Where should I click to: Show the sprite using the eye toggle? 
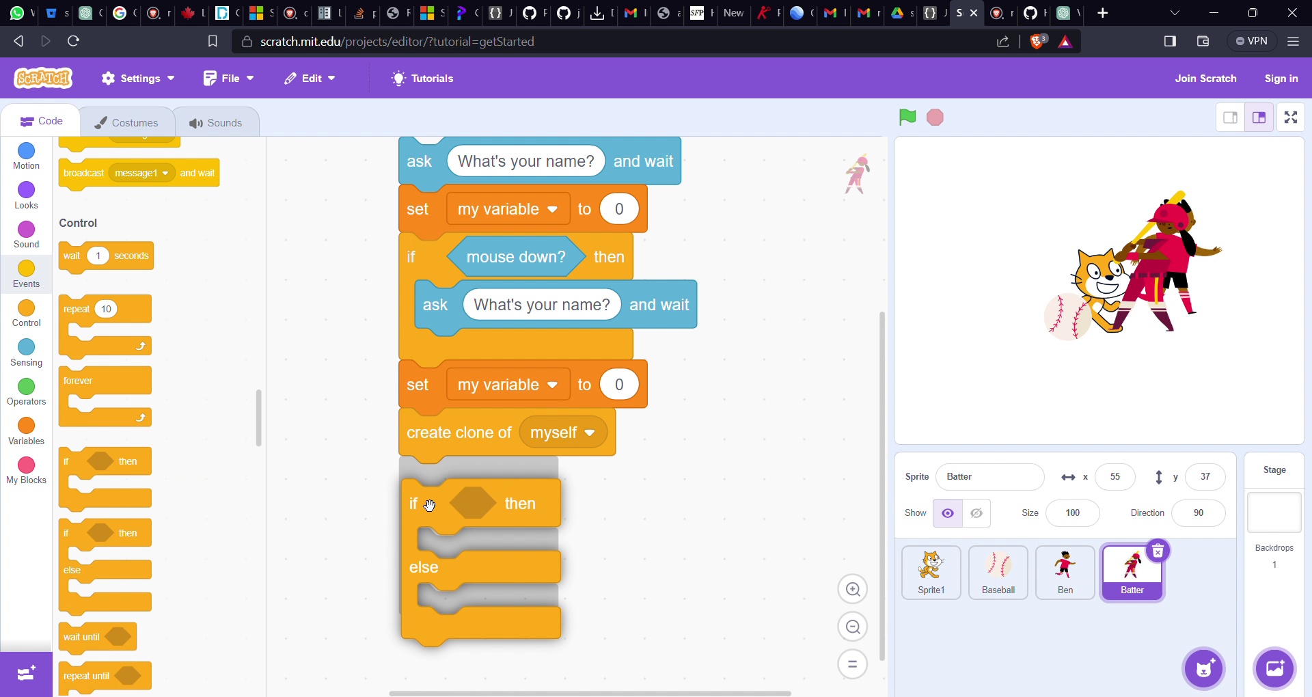948,513
